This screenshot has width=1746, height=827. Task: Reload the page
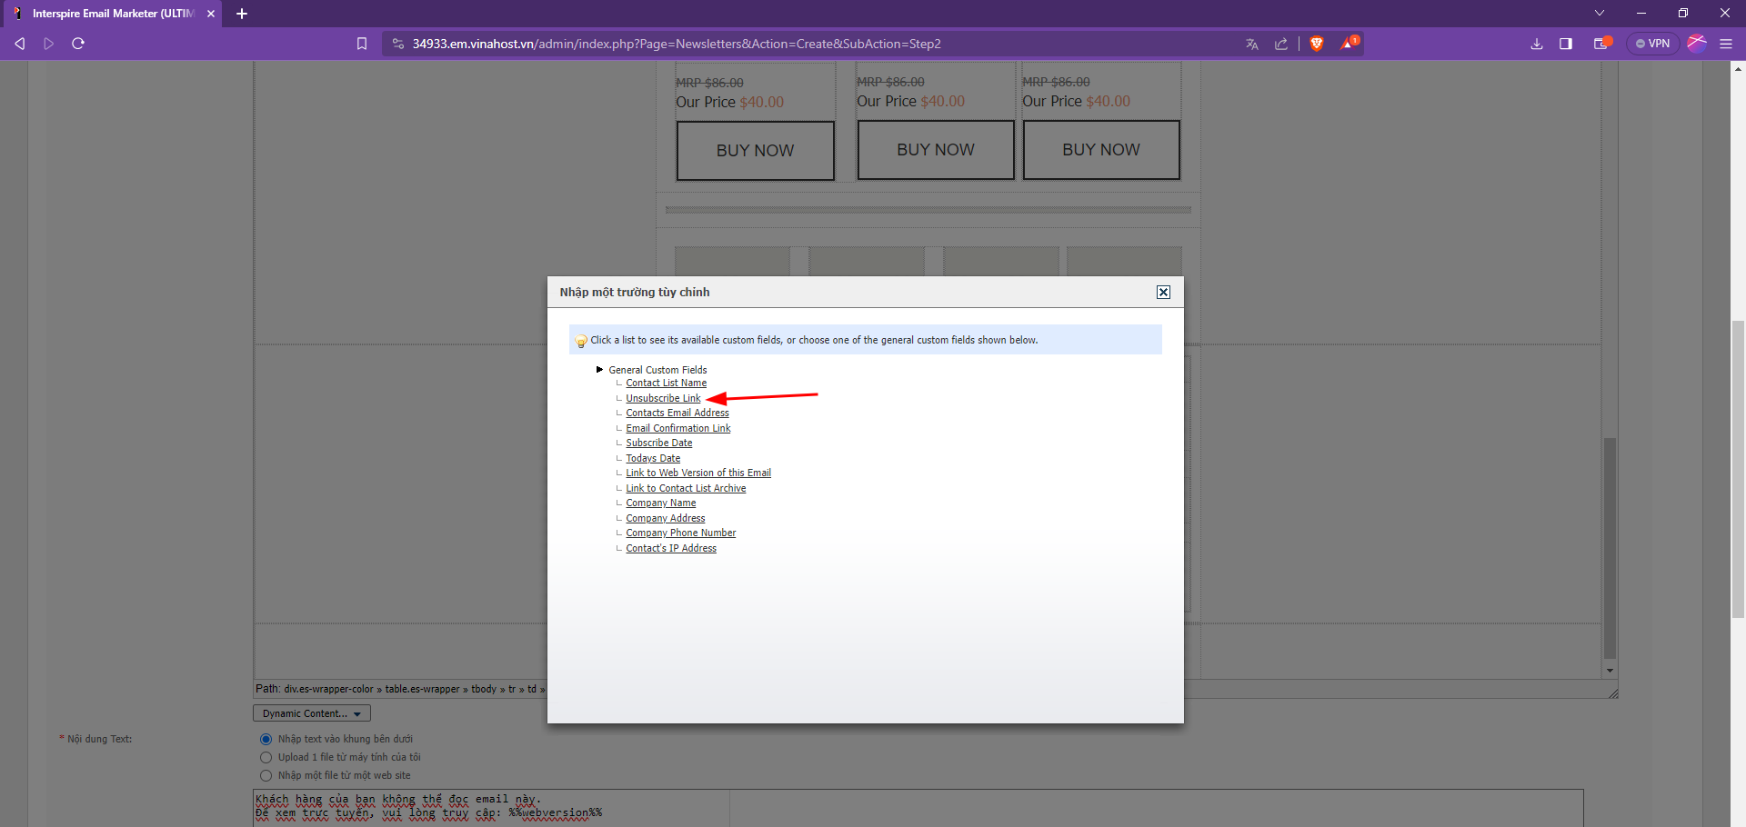(x=78, y=44)
